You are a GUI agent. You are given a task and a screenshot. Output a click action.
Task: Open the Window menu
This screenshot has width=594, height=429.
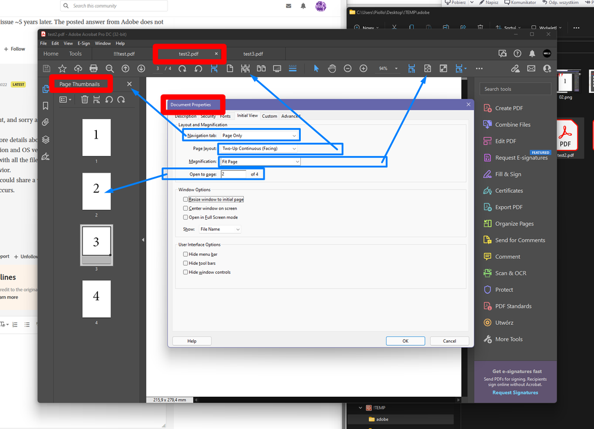coord(103,43)
